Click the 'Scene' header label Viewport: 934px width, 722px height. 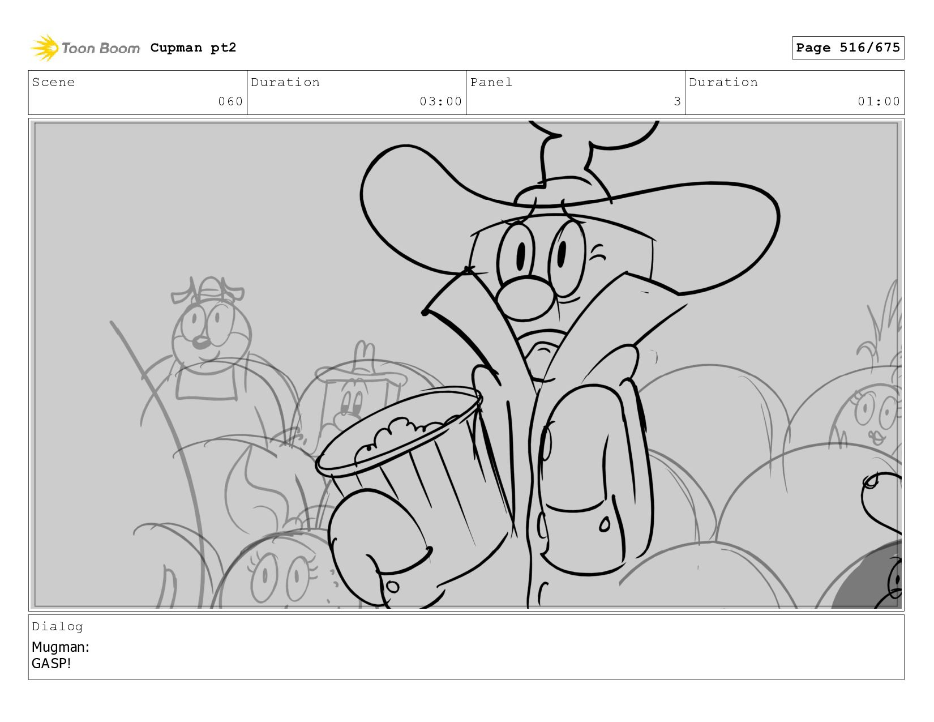click(x=53, y=82)
